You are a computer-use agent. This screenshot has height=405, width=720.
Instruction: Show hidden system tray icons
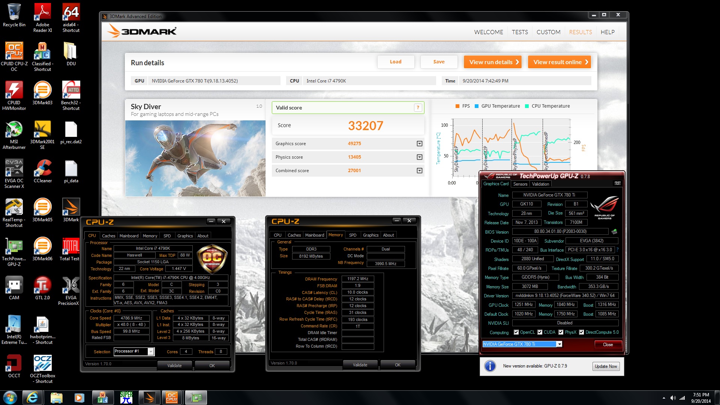click(664, 398)
